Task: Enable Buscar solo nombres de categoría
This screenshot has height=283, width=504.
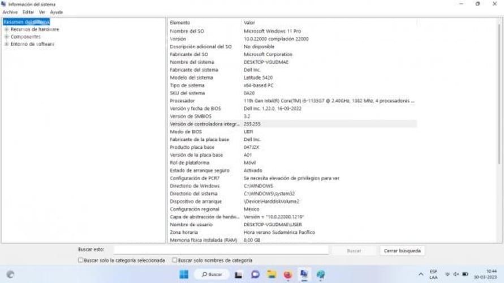Action: pyautogui.click(x=175, y=260)
